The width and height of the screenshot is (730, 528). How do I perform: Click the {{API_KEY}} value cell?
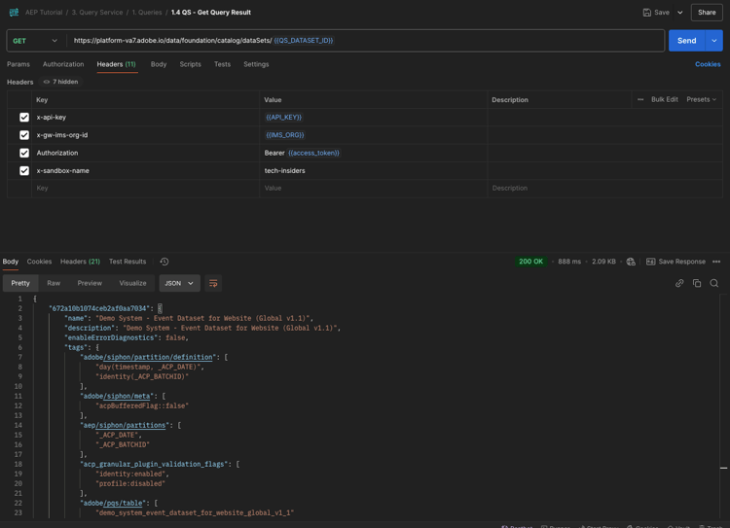click(x=374, y=118)
